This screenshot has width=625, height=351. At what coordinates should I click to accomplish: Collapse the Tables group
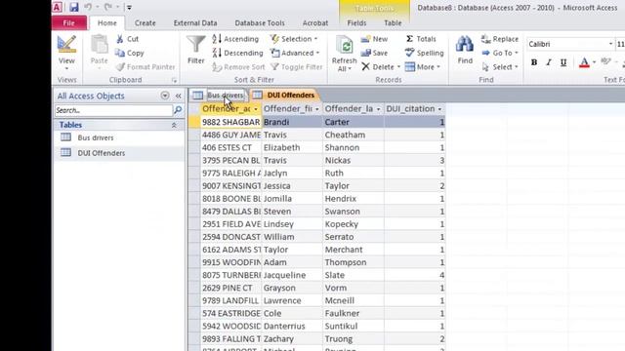[174, 125]
